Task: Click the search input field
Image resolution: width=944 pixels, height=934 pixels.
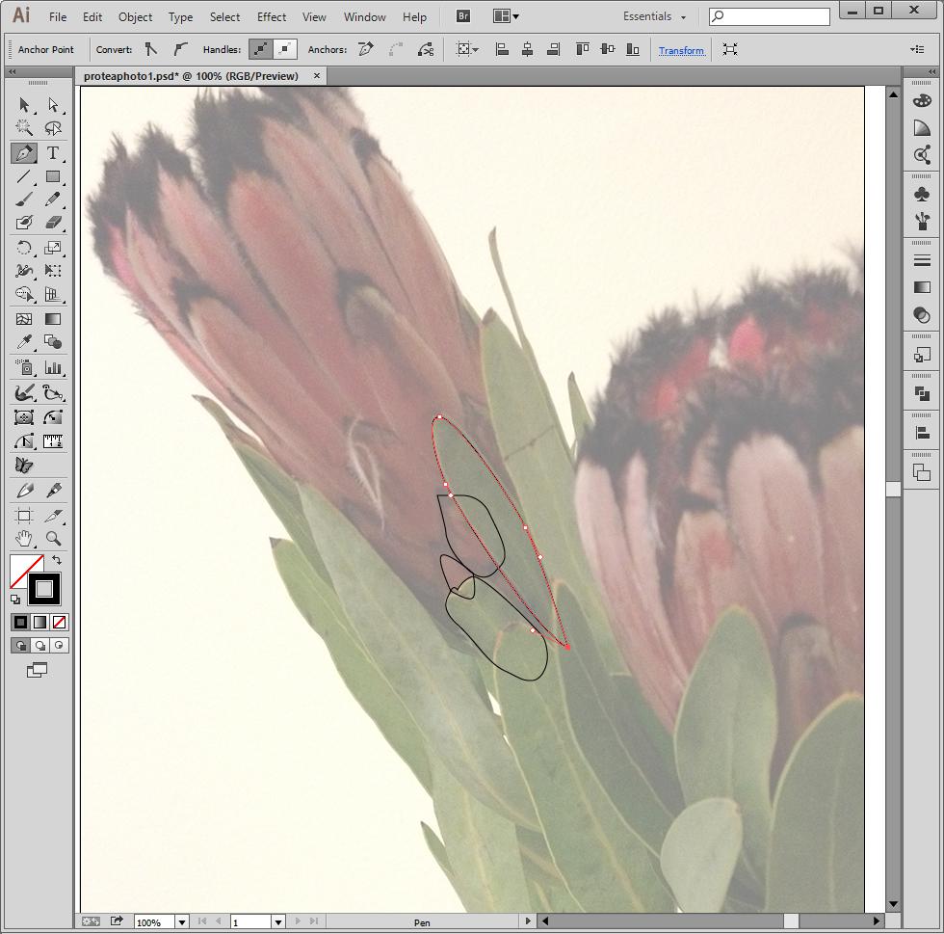Action: [x=770, y=16]
